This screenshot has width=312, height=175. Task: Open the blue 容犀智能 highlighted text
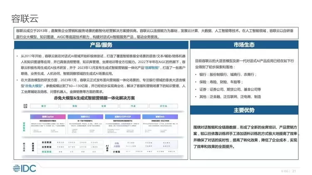pos(151,67)
